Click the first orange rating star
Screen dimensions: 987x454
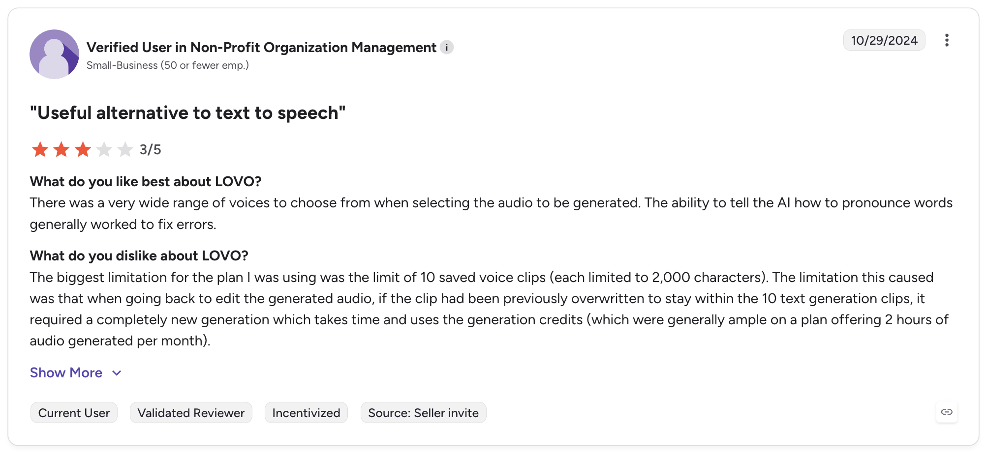tap(40, 149)
